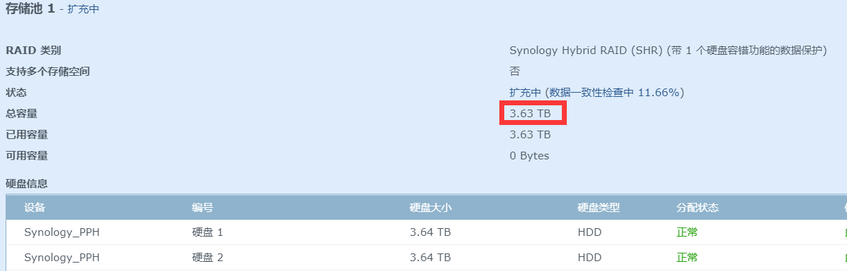Click the 扩充中 status beside the pool title
Screen dimensions: 847x271
(83, 10)
